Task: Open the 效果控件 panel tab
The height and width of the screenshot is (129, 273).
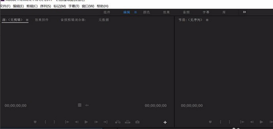Action: pos(42,20)
